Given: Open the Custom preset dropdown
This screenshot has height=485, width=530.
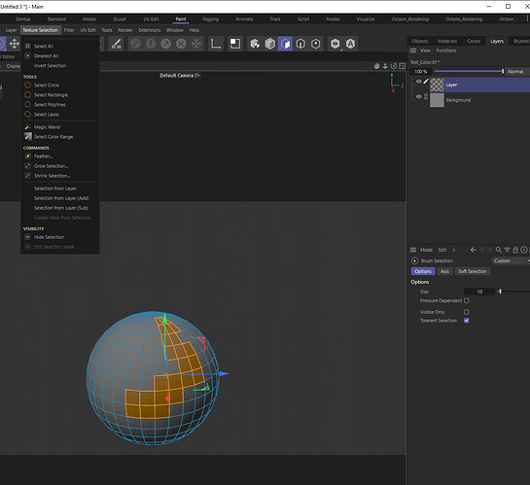Looking at the screenshot, I should pyautogui.click(x=511, y=260).
